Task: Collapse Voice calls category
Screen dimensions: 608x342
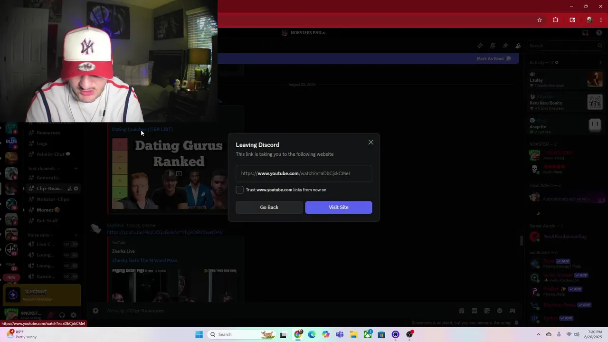Action: (x=40, y=235)
